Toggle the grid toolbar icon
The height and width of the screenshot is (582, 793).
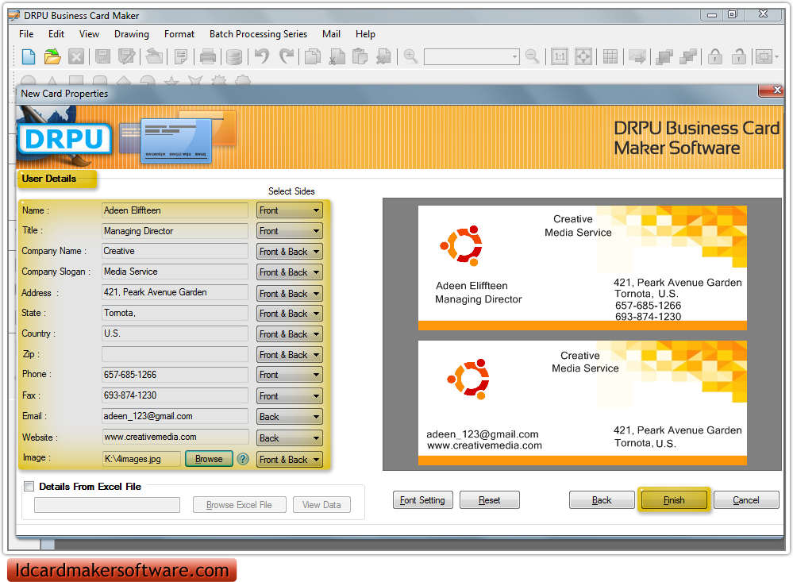coord(610,56)
